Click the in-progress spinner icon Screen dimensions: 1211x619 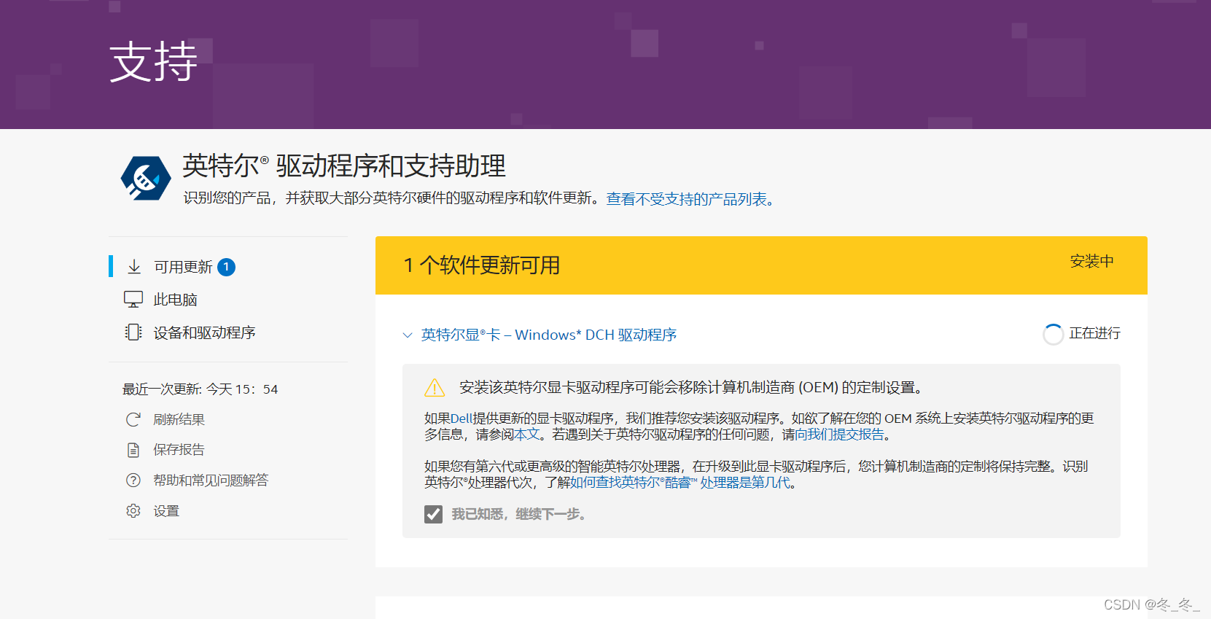1054,334
